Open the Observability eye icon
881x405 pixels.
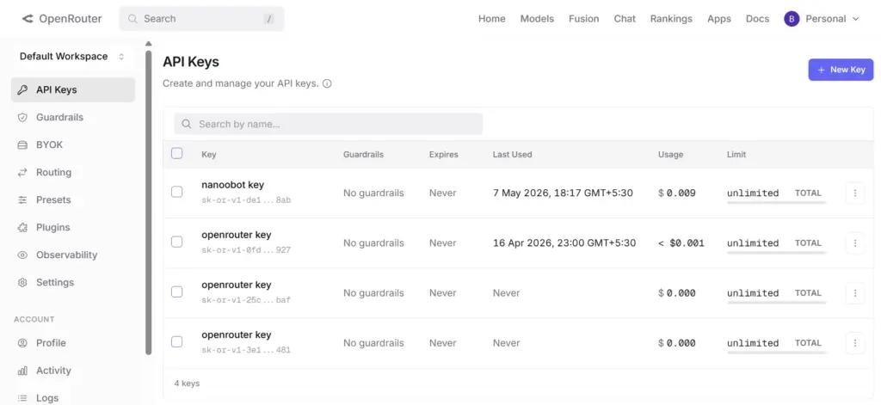coord(22,255)
